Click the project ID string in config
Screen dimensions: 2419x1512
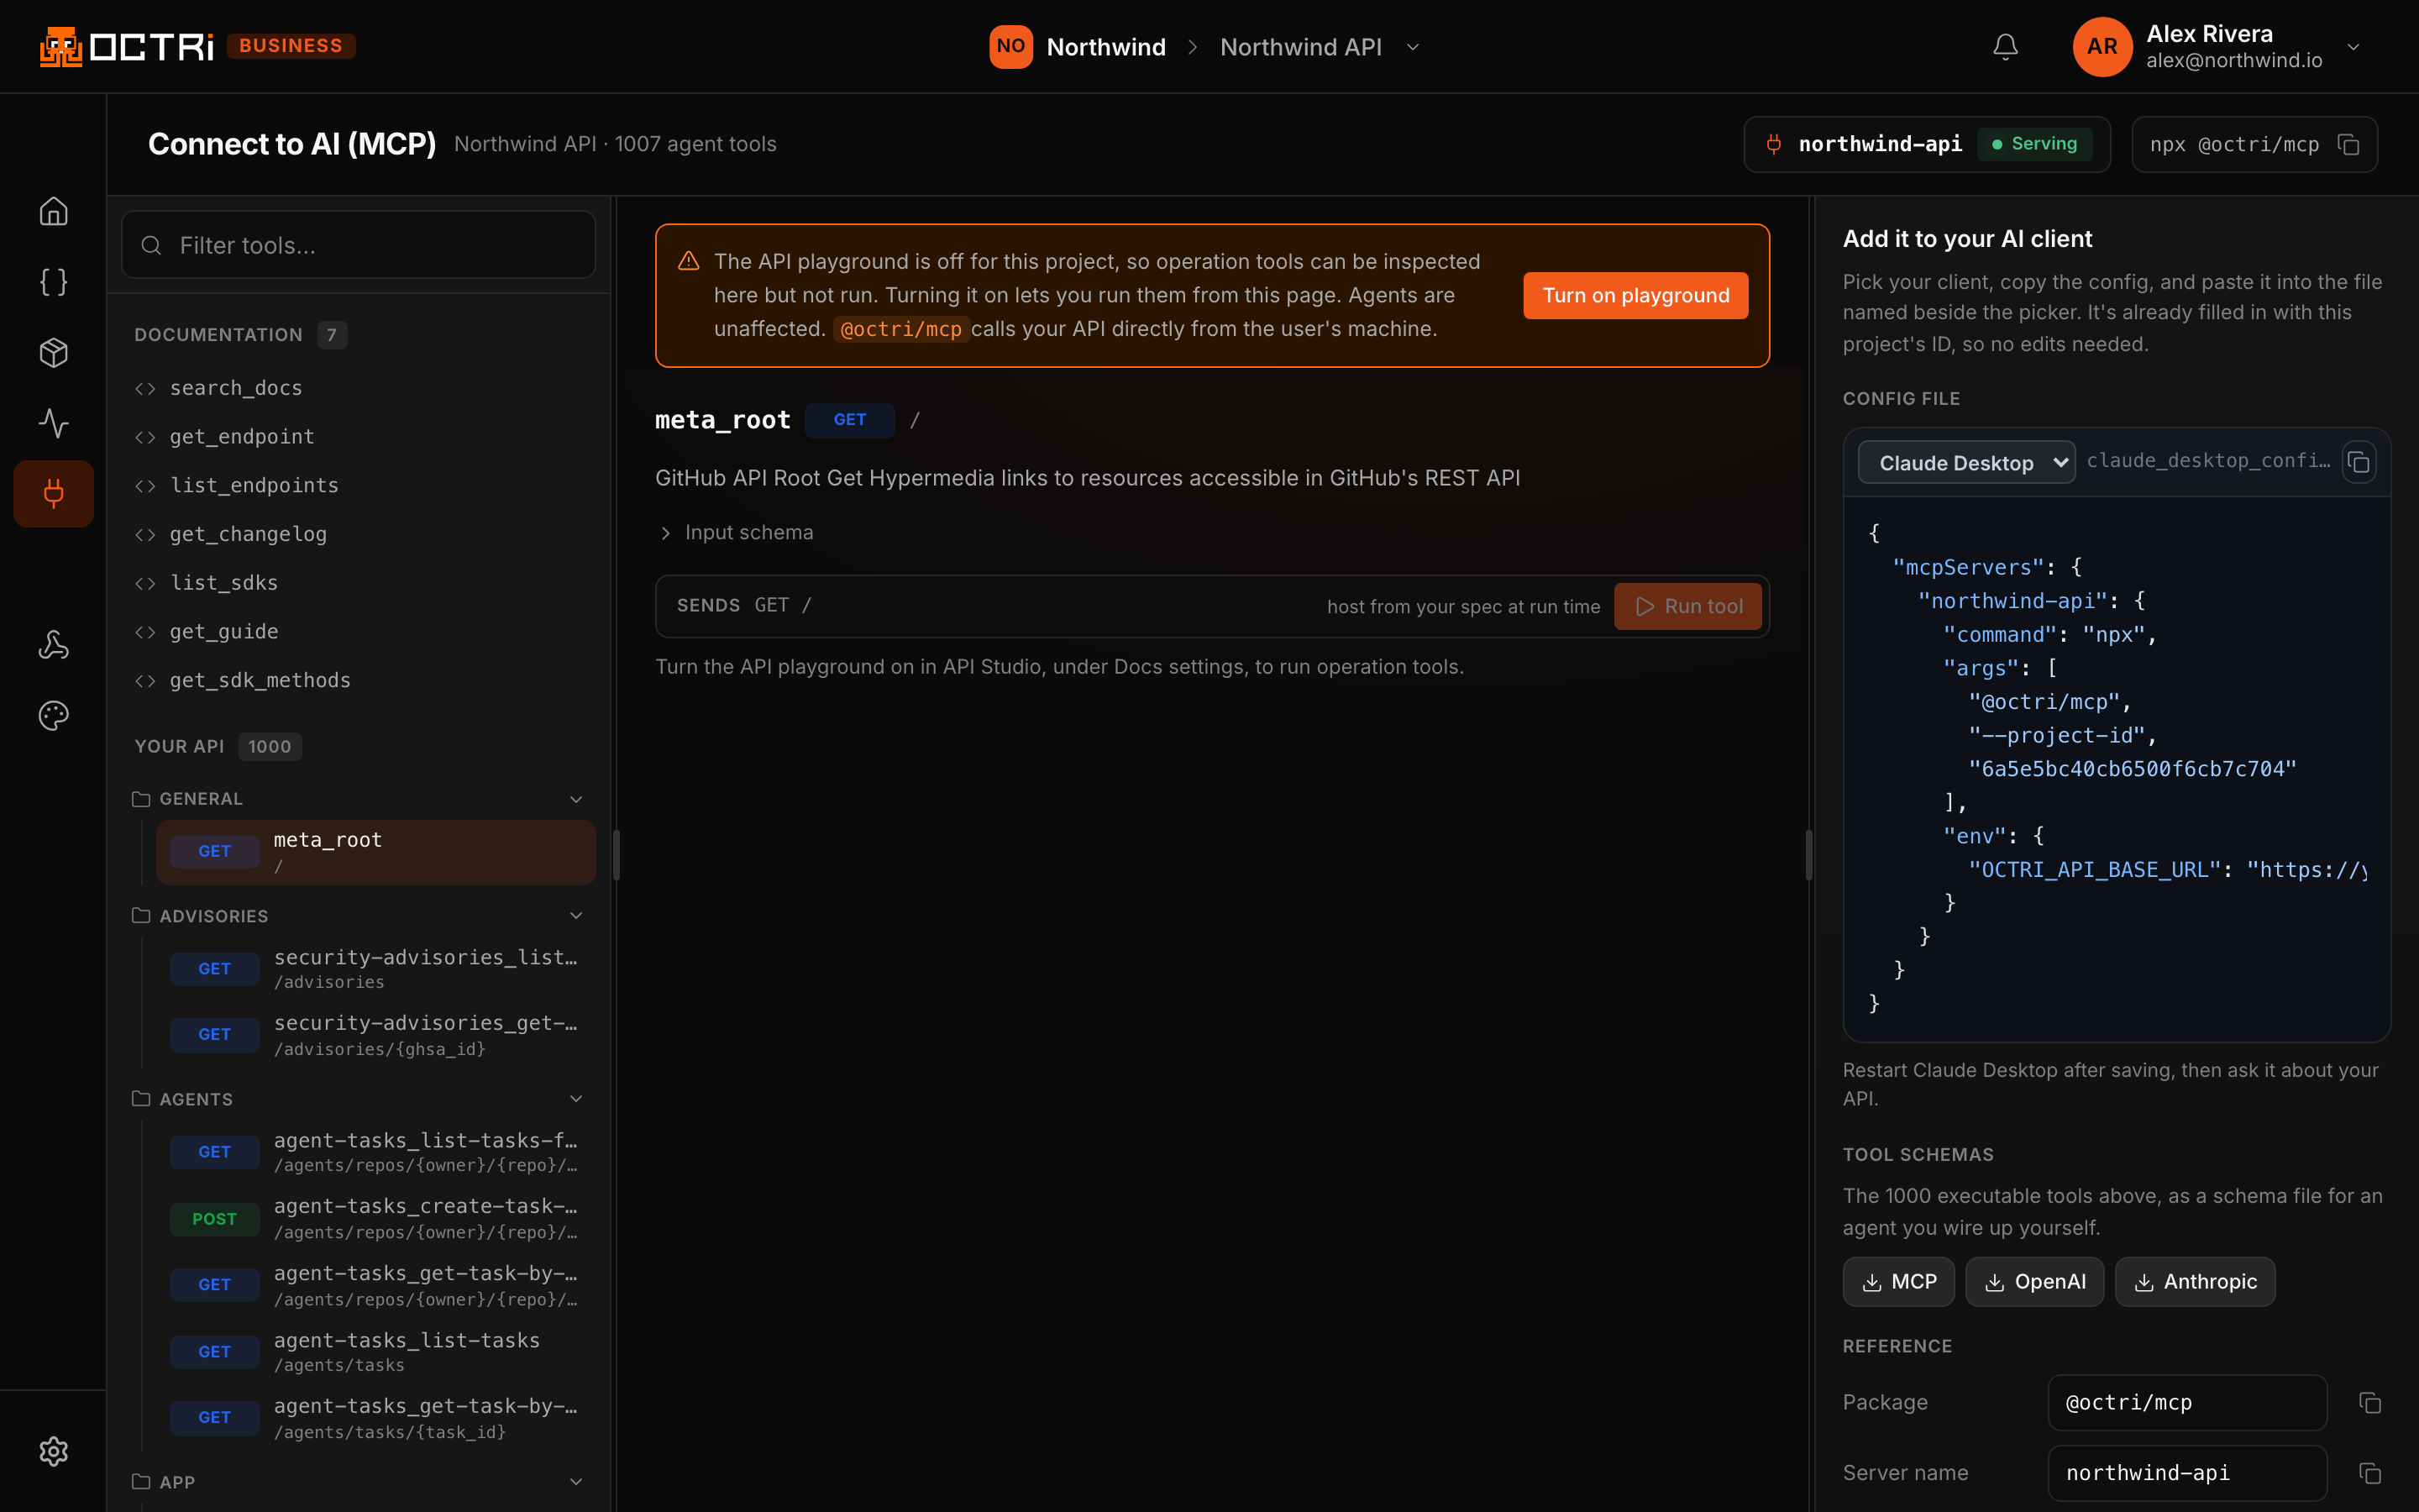2132,769
